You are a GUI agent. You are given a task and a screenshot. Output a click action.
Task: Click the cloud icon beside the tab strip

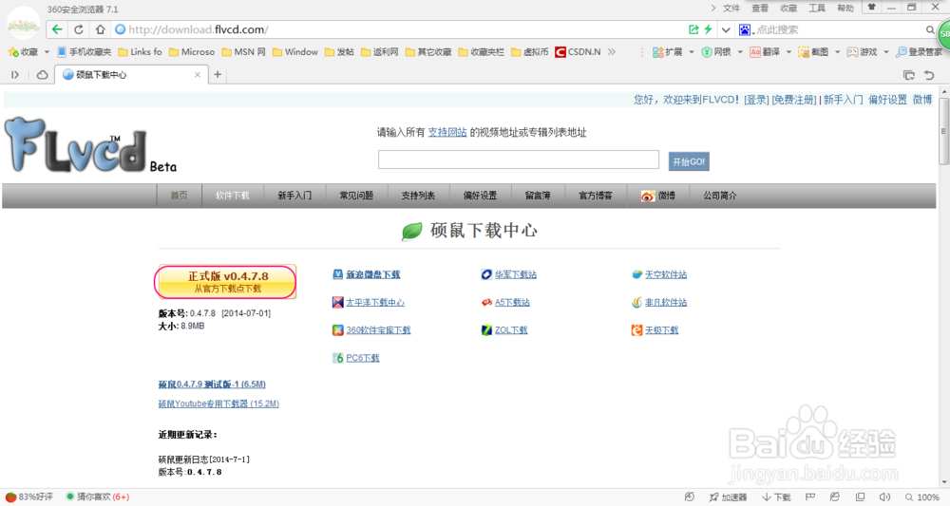[x=43, y=75]
